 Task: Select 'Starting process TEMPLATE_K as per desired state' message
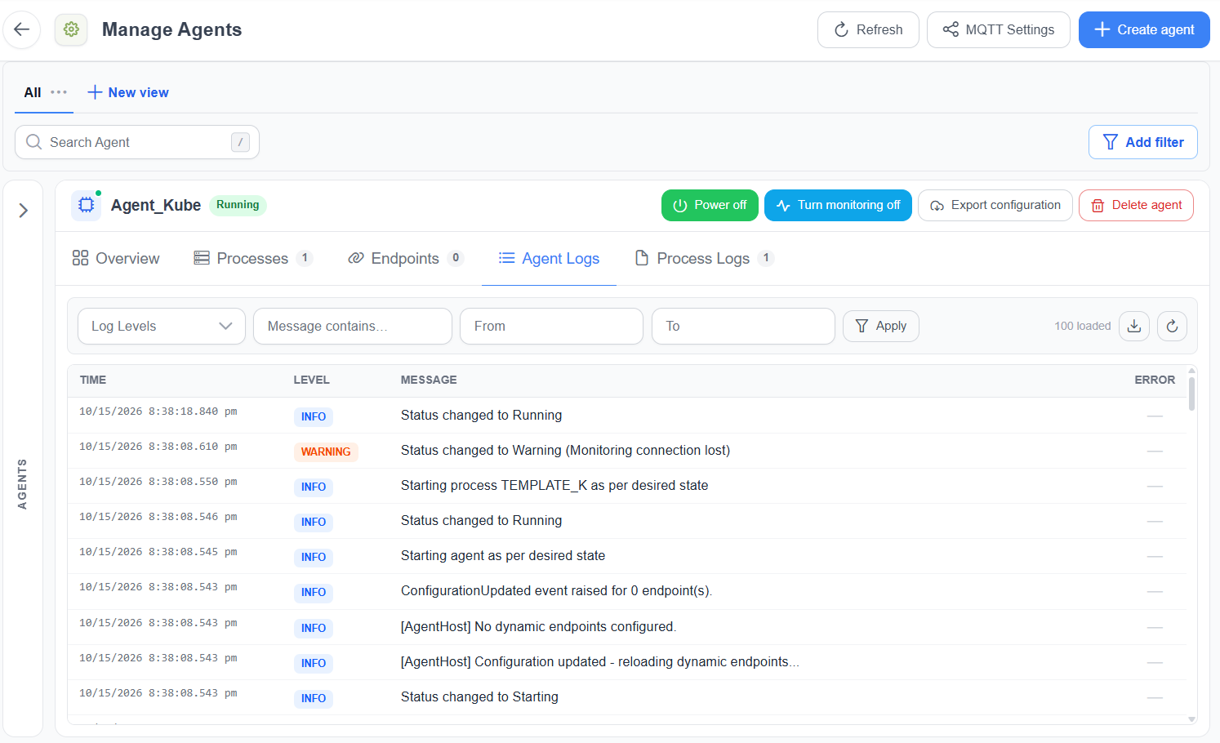coord(554,485)
